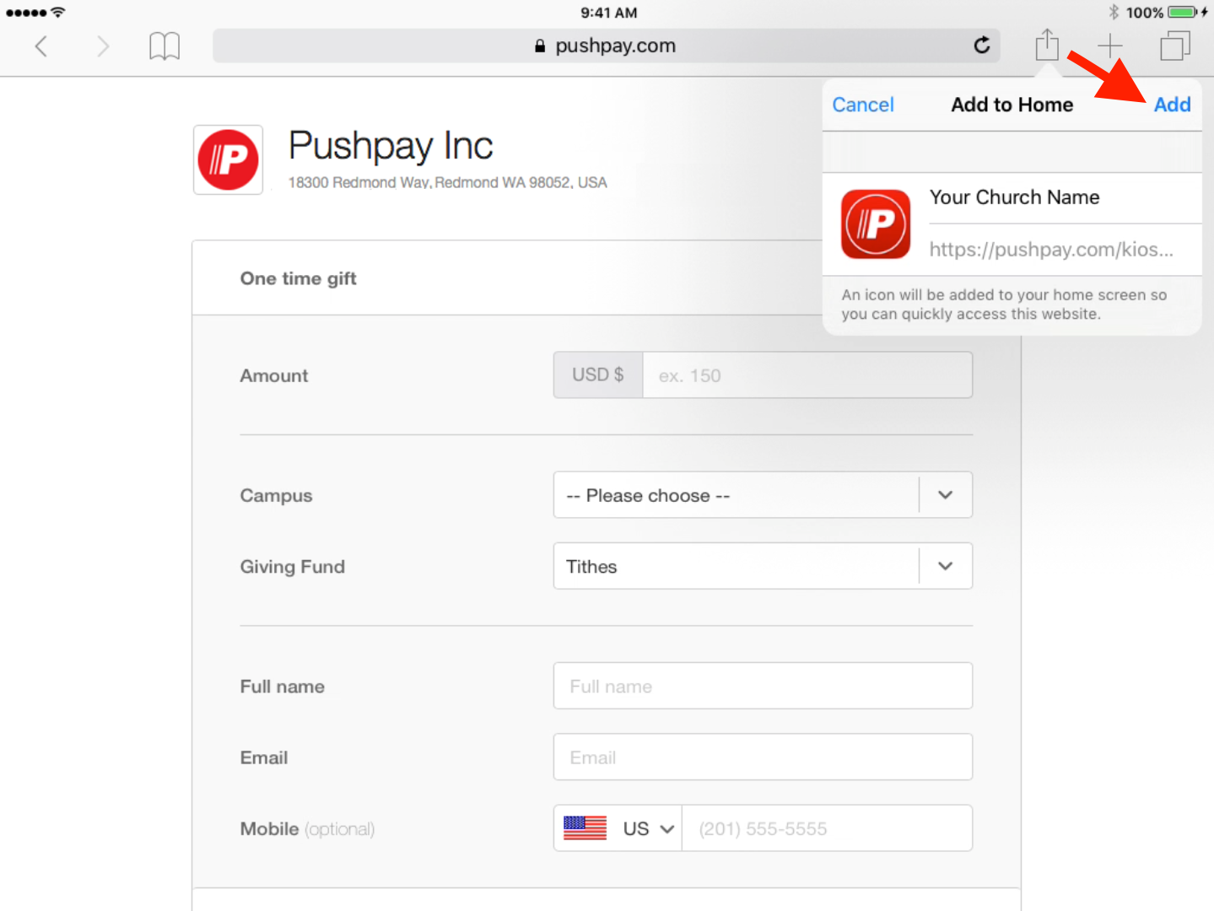1214x911 pixels.
Task: Edit the Your Church Name title field
Action: (1059, 197)
